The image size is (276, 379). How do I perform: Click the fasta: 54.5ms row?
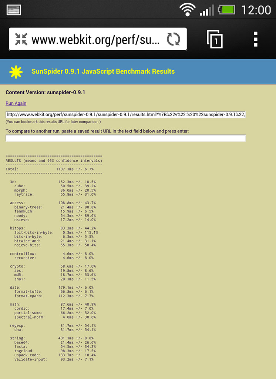click(55, 346)
